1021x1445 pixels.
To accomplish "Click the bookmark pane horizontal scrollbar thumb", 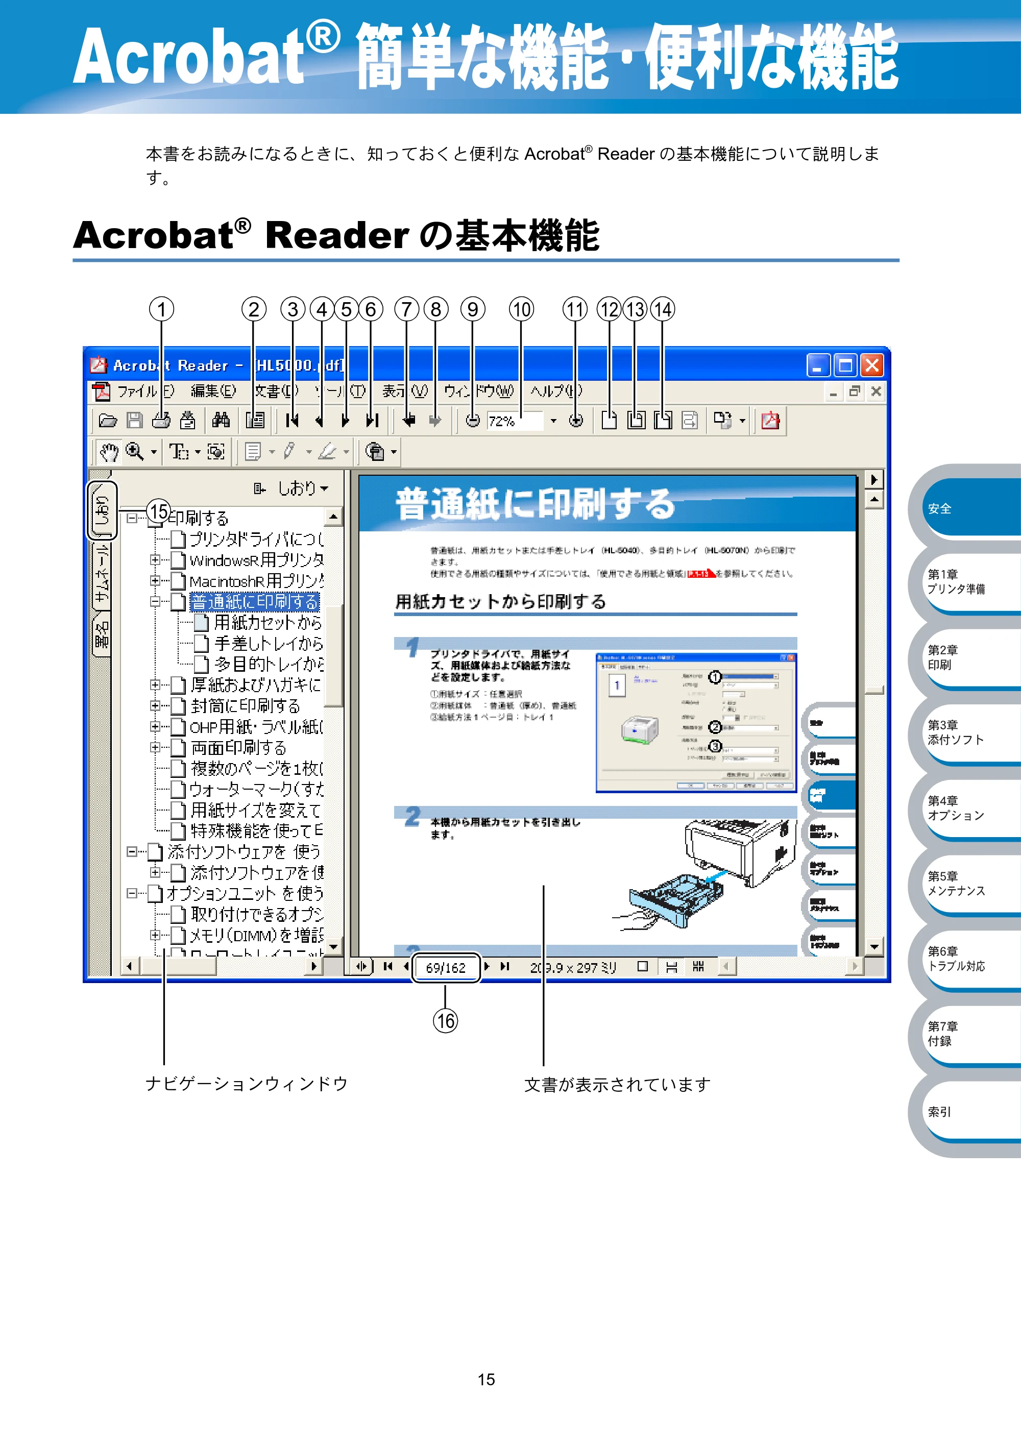I will pos(179,966).
